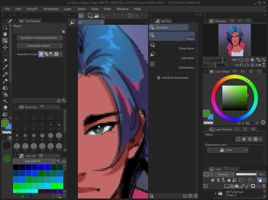The width and height of the screenshot is (268, 200).
Task: Flip the navigator view horizontally
Action: point(258,65)
